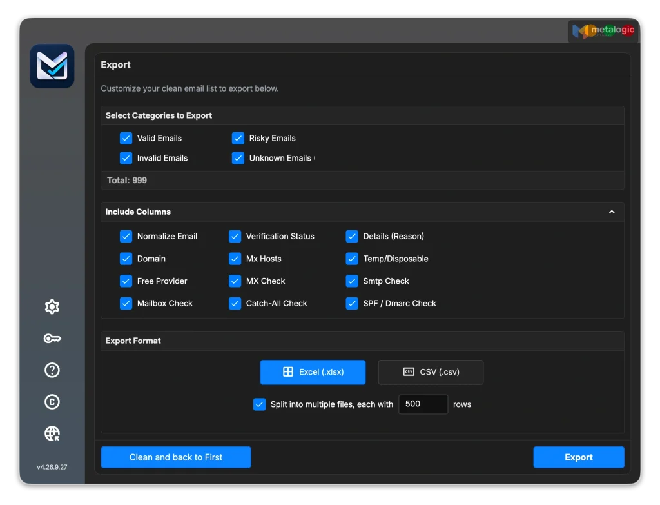Select Excel (.xlsx) export format
This screenshot has height=505, width=660.
pyautogui.click(x=313, y=372)
